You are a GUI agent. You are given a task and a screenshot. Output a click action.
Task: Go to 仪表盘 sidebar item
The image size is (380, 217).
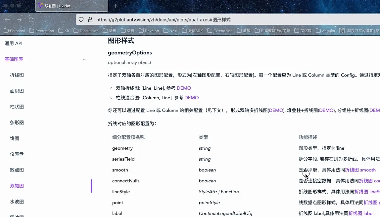[17, 154]
